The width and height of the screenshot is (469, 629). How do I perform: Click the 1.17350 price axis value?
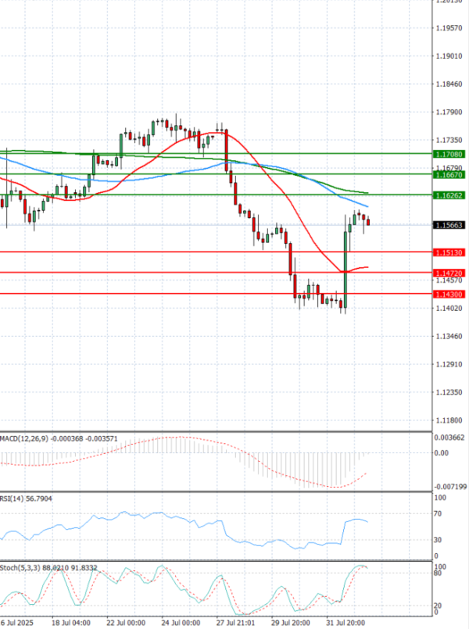[449, 140]
